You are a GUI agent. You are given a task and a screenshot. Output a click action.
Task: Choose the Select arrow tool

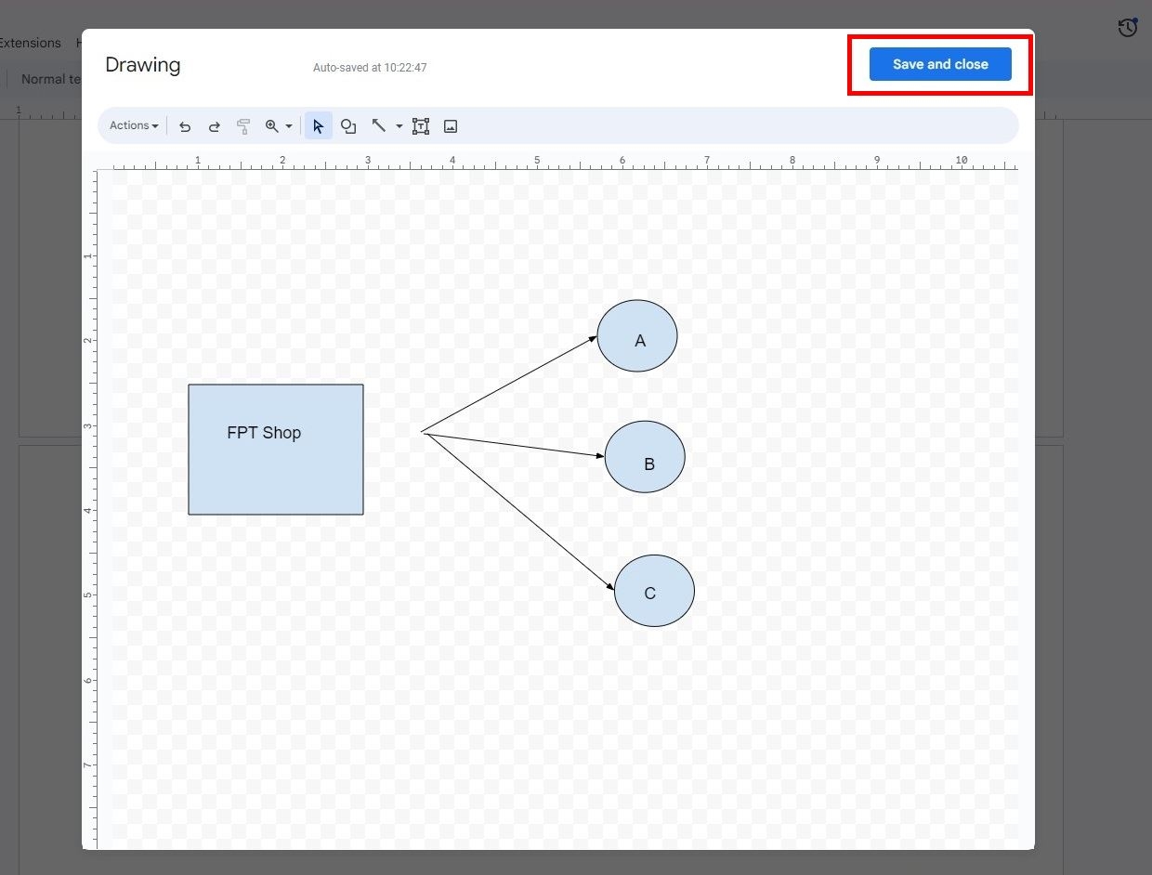319,125
